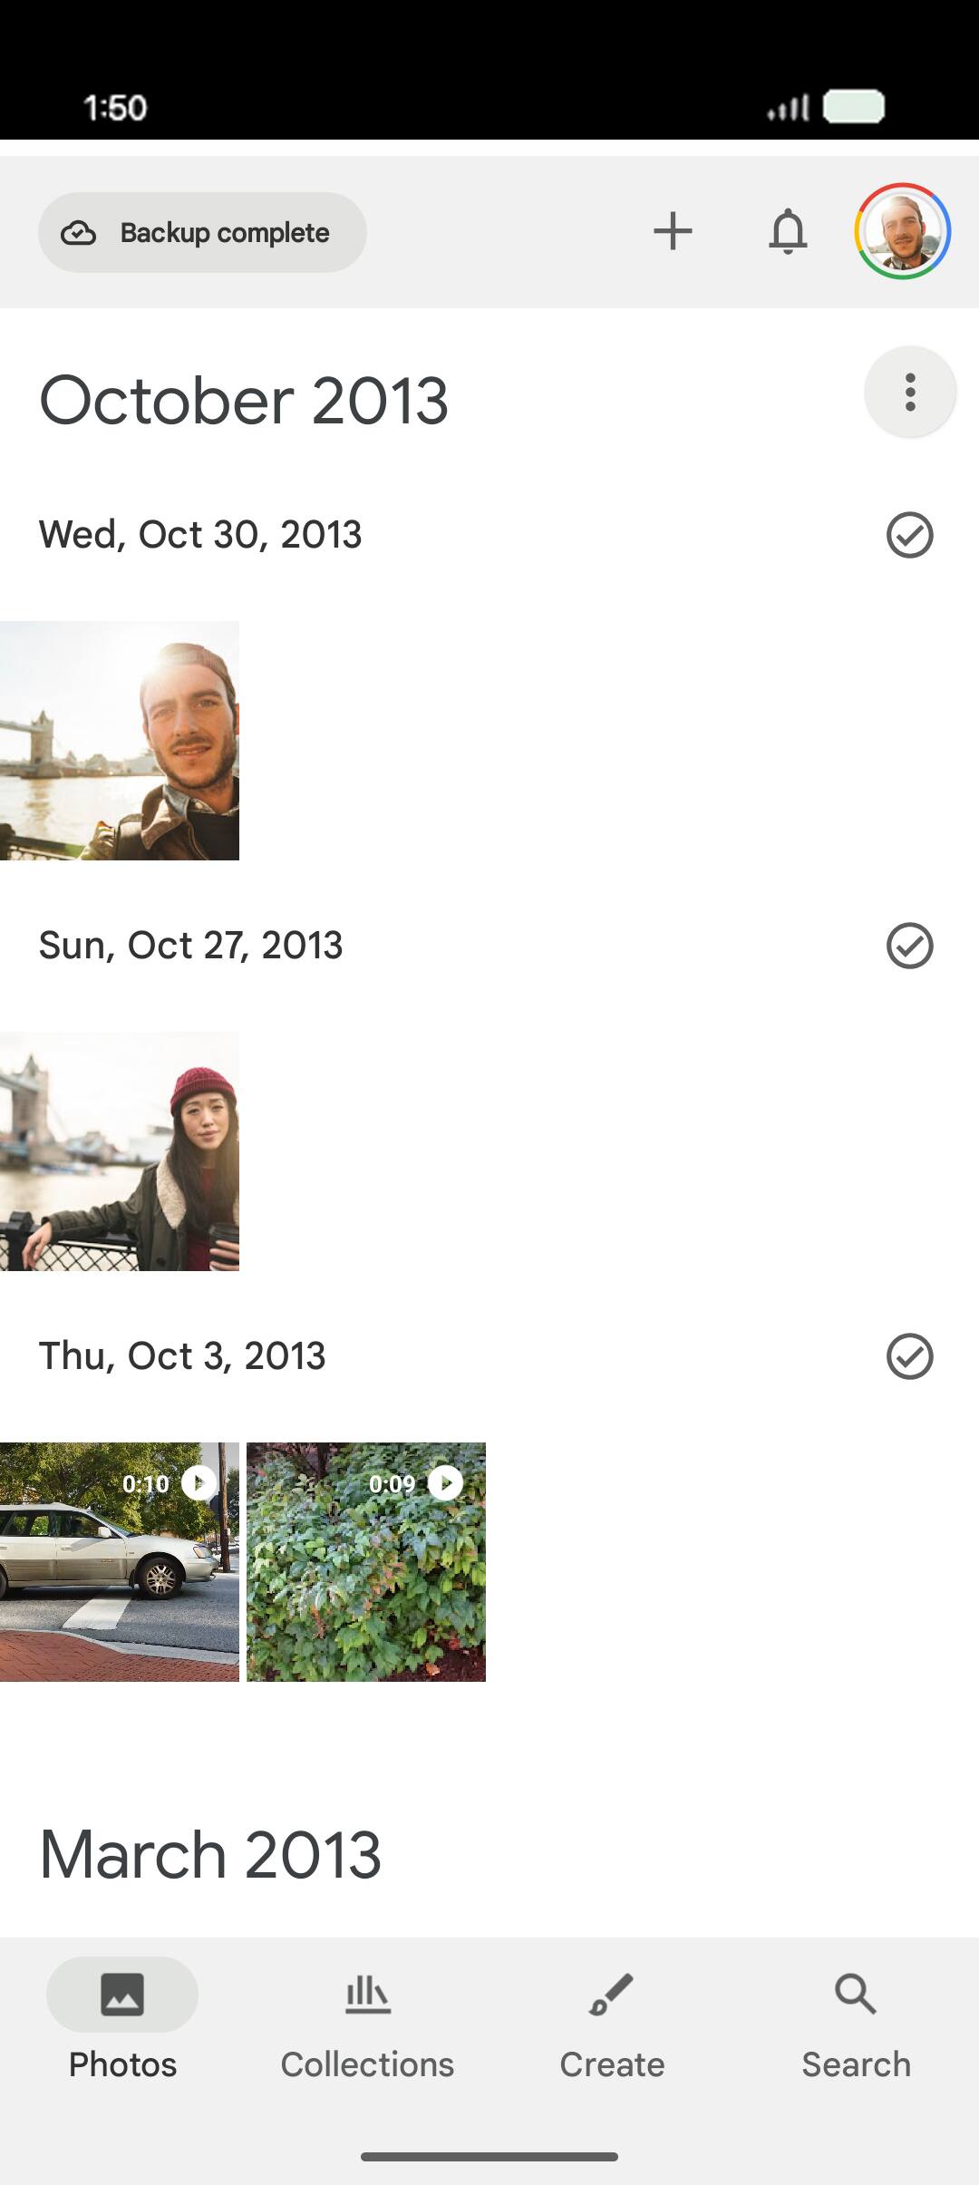Tap the Create brush icon
The image size is (979, 2185).
click(611, 1994)
